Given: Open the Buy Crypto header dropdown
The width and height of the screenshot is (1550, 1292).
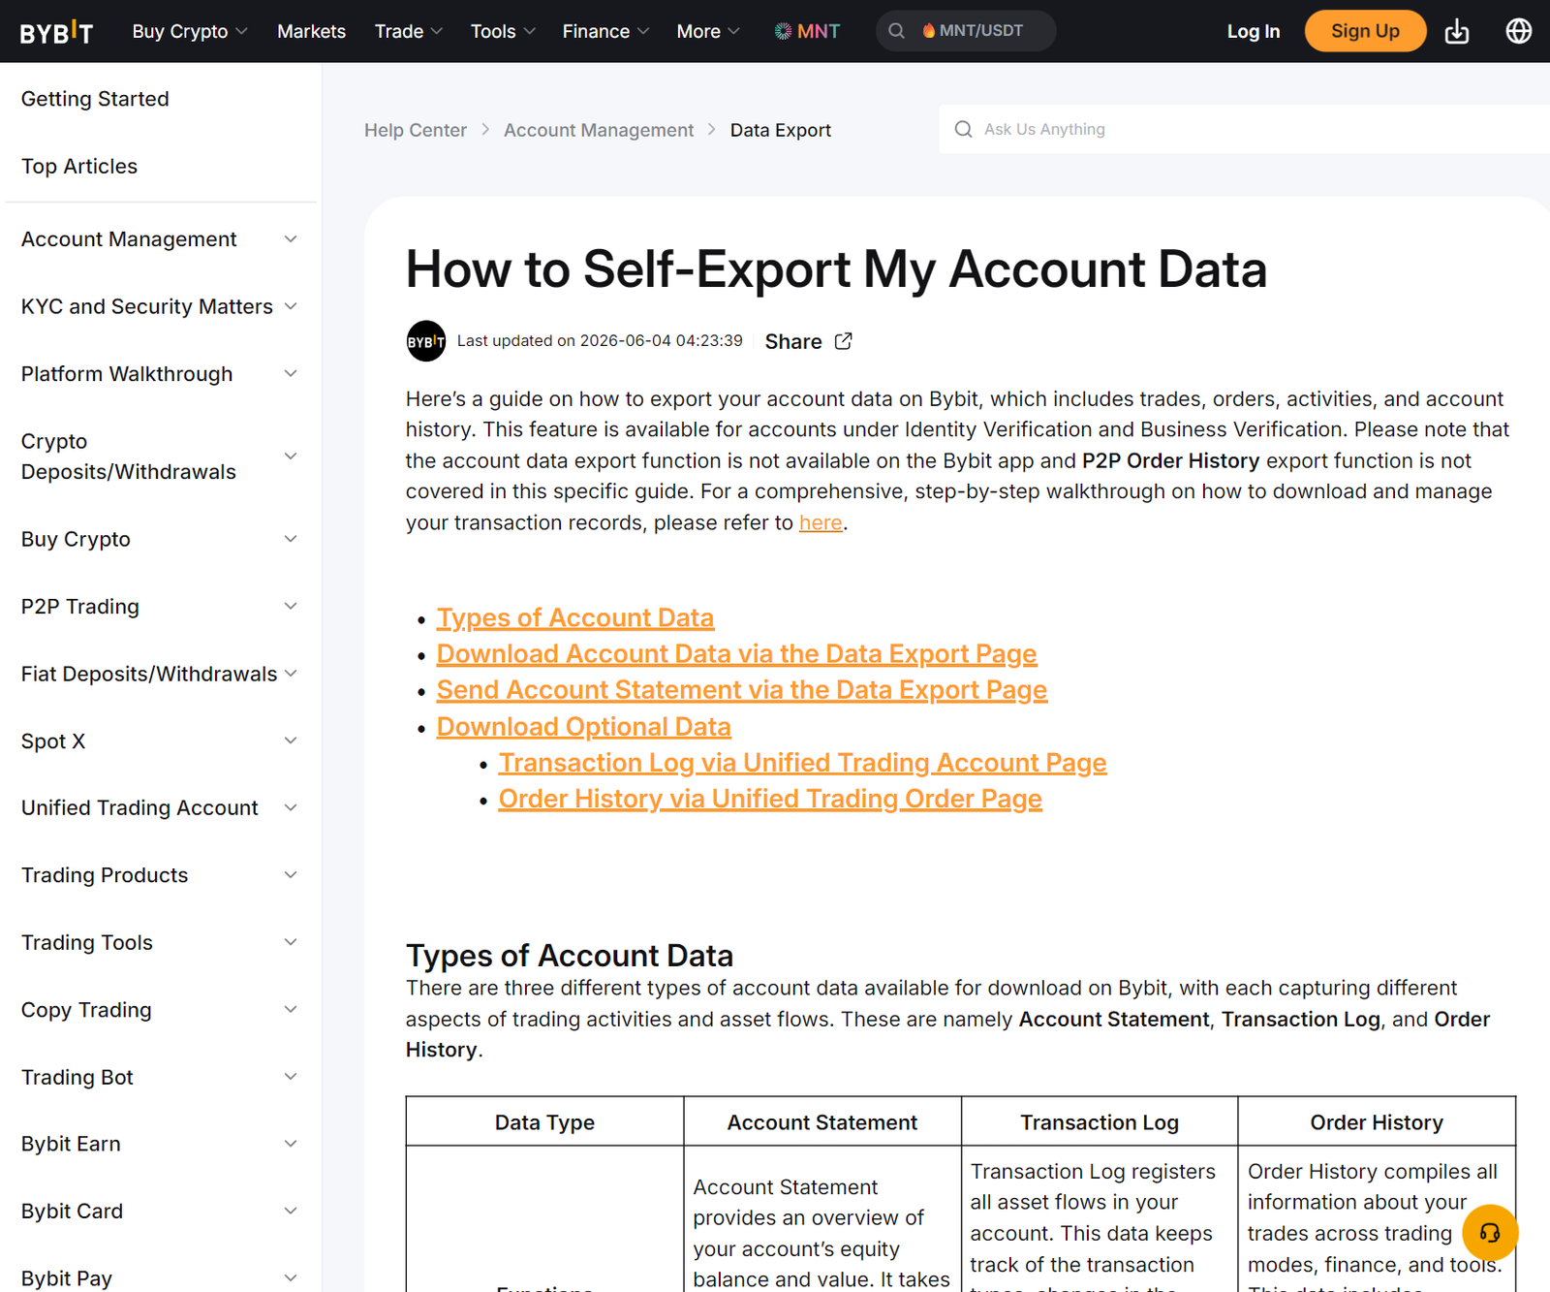Looking at the screenshot, I should click(x=190, y=31).
